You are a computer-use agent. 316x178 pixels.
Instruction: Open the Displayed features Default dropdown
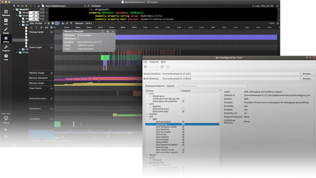tap(173, 86)
